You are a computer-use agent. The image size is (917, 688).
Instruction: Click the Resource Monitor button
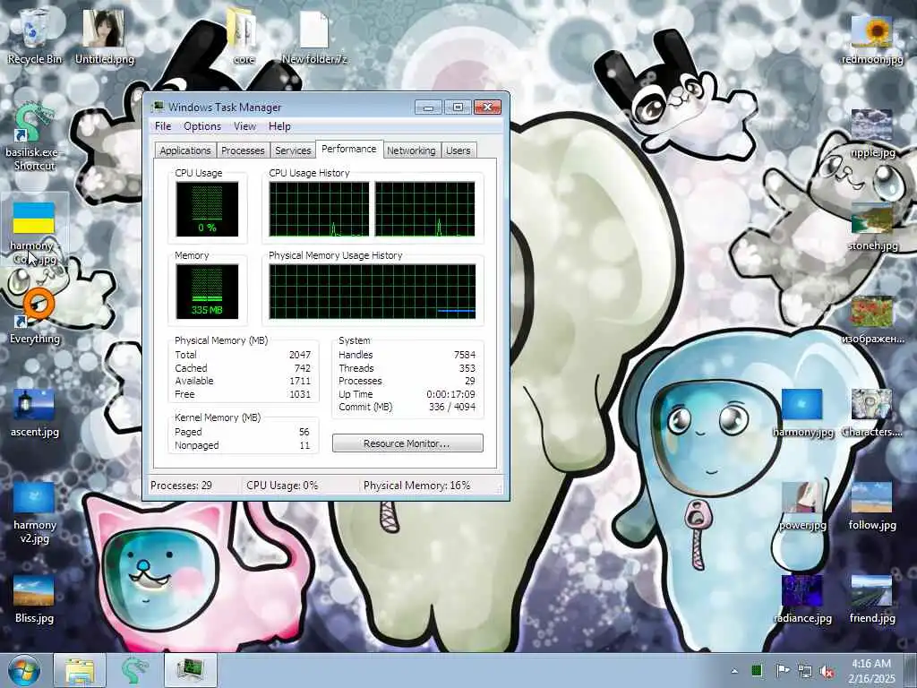[x=407, y=443]
